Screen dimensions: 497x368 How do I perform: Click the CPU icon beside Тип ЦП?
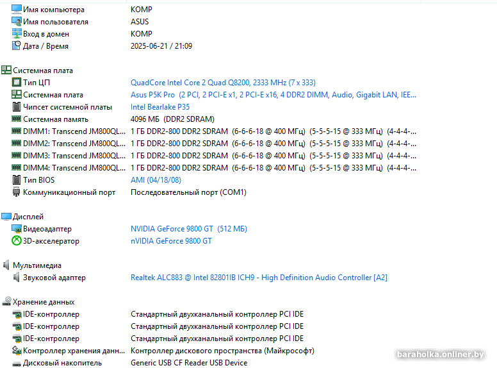[17, 83]
